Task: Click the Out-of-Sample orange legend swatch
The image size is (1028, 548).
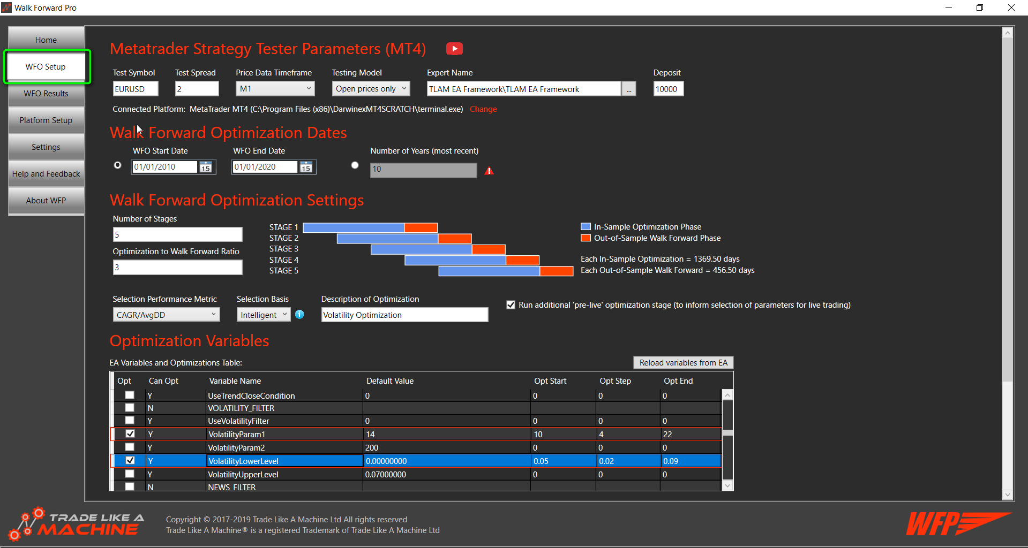Action: tap(586, 238)
